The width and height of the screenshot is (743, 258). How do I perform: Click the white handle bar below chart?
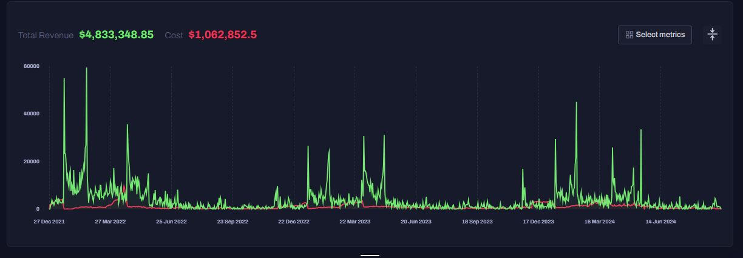[x=370, y=256]
